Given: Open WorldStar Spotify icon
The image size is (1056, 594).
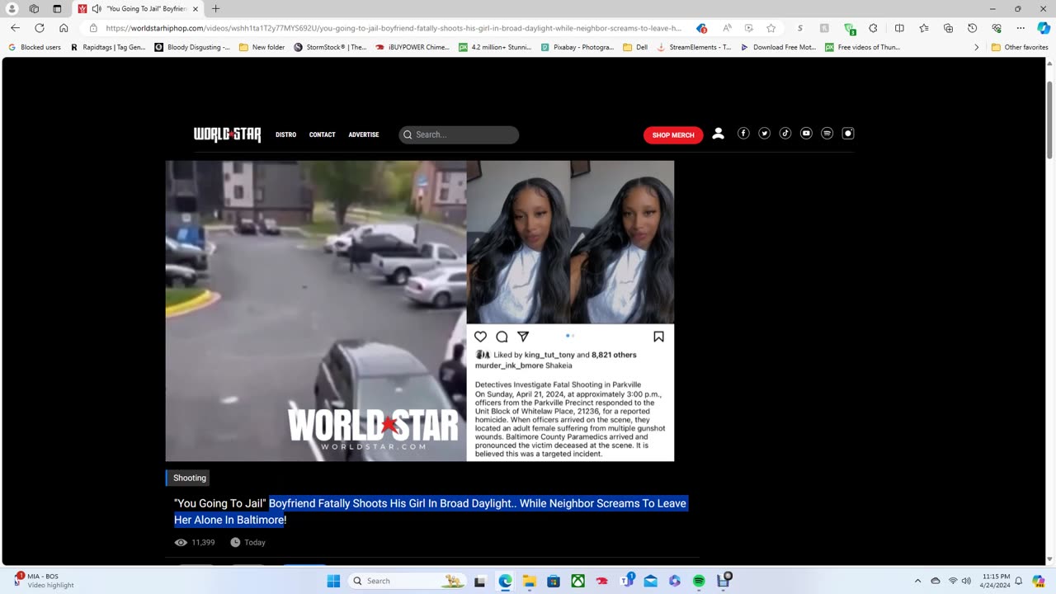Looking at the screenshot, I should 827,134.
